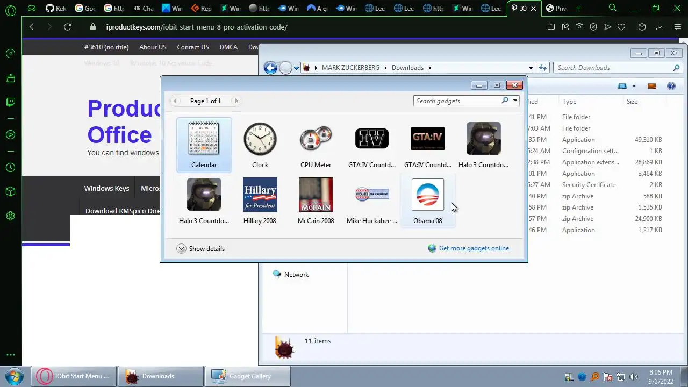Select the Mike Huckabee gadget
Screen dimensions: 688x387
point(372,201)
